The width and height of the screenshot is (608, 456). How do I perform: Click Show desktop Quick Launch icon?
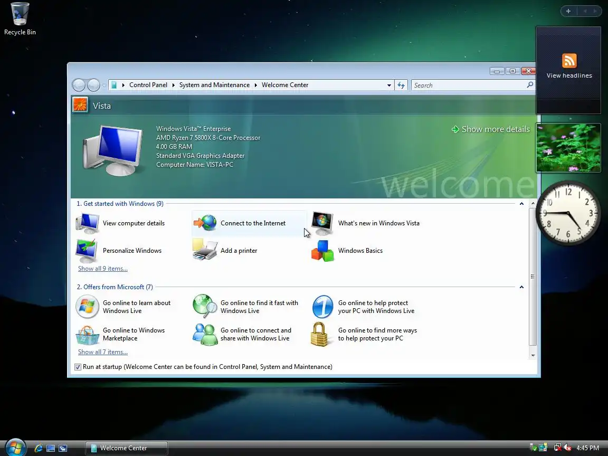pyautogui.click(x=51, y=448)
